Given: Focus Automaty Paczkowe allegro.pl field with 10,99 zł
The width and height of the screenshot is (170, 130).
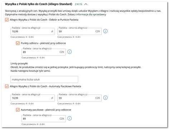Looking at the screenshot, I should 33,98.
